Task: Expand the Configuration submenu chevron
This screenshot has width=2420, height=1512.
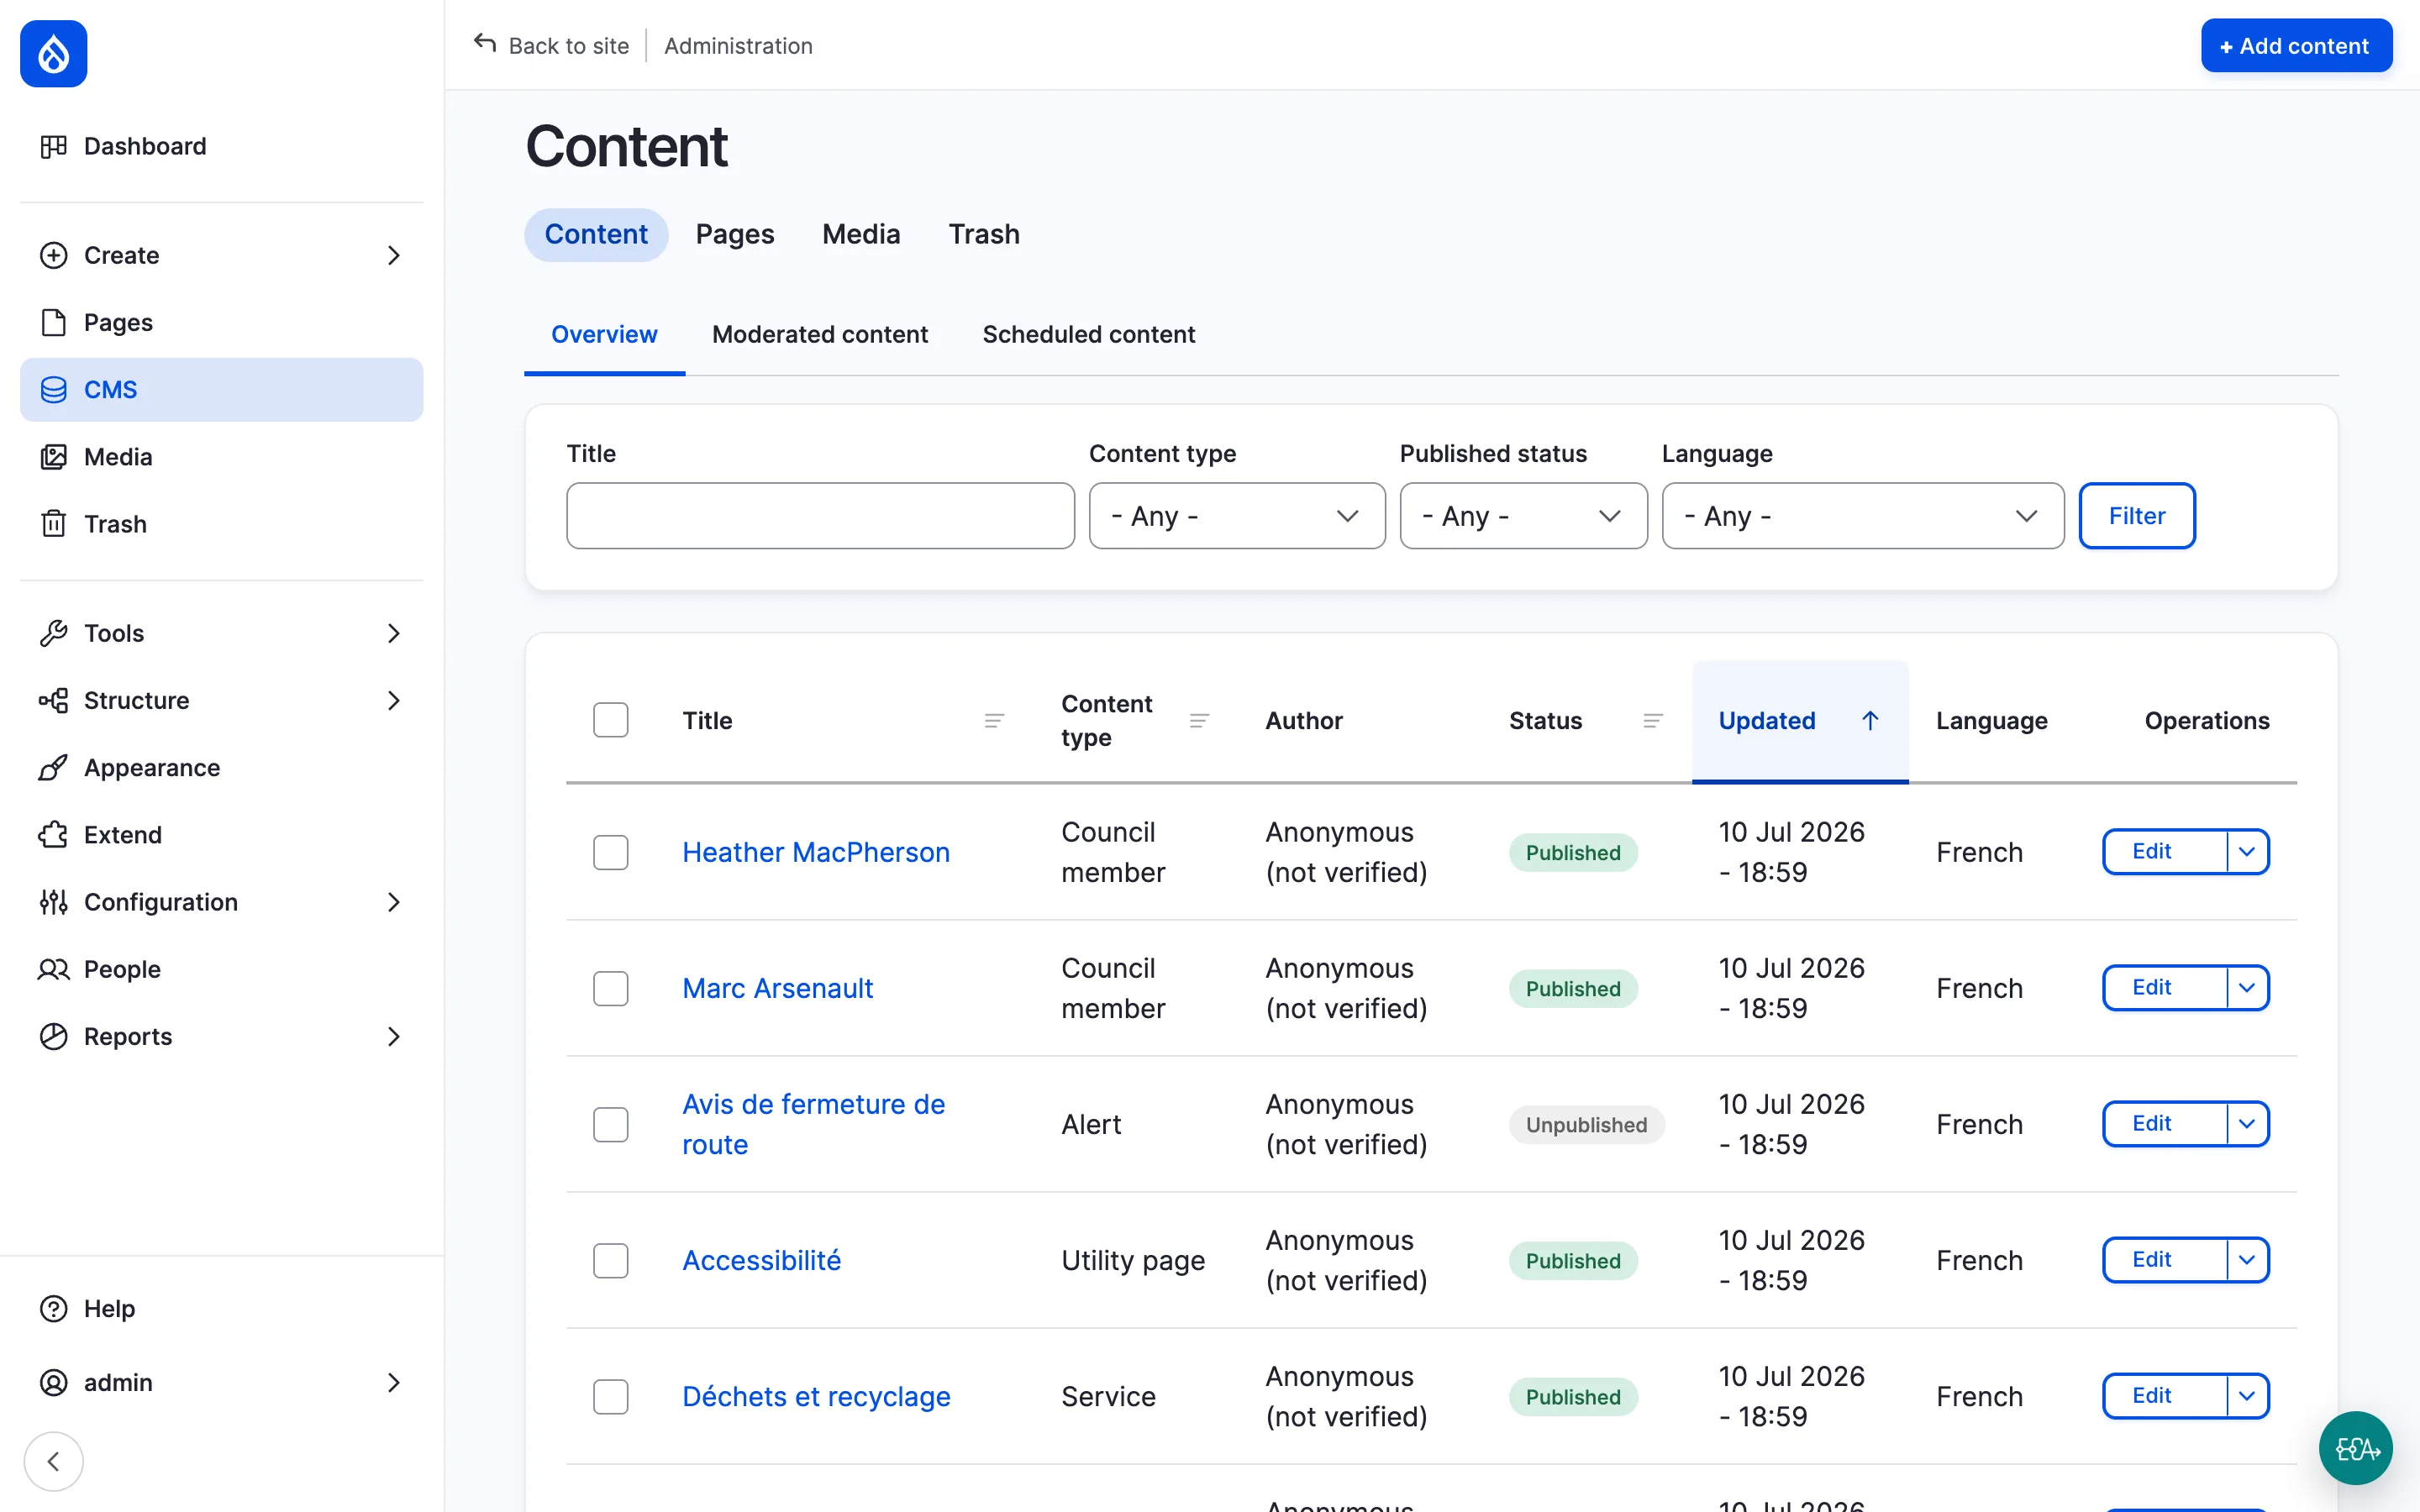Action: [394, 902]
